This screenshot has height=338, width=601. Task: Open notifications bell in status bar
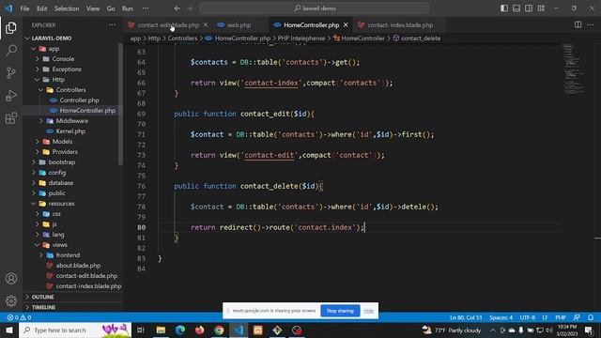(591, 317)
